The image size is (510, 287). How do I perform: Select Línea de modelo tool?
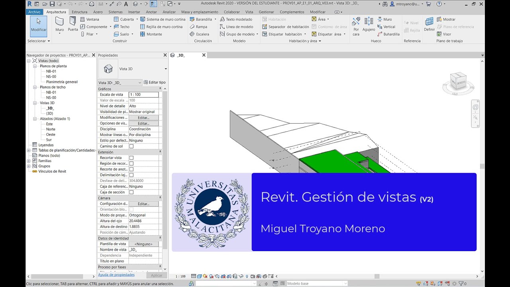[236, 27]
